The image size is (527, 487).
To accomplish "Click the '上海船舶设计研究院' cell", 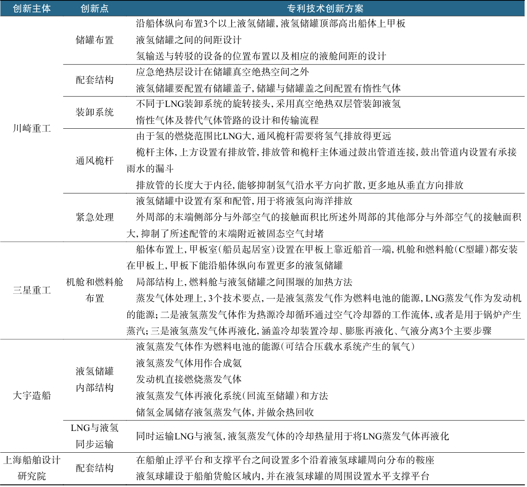I will pos(31,468).
